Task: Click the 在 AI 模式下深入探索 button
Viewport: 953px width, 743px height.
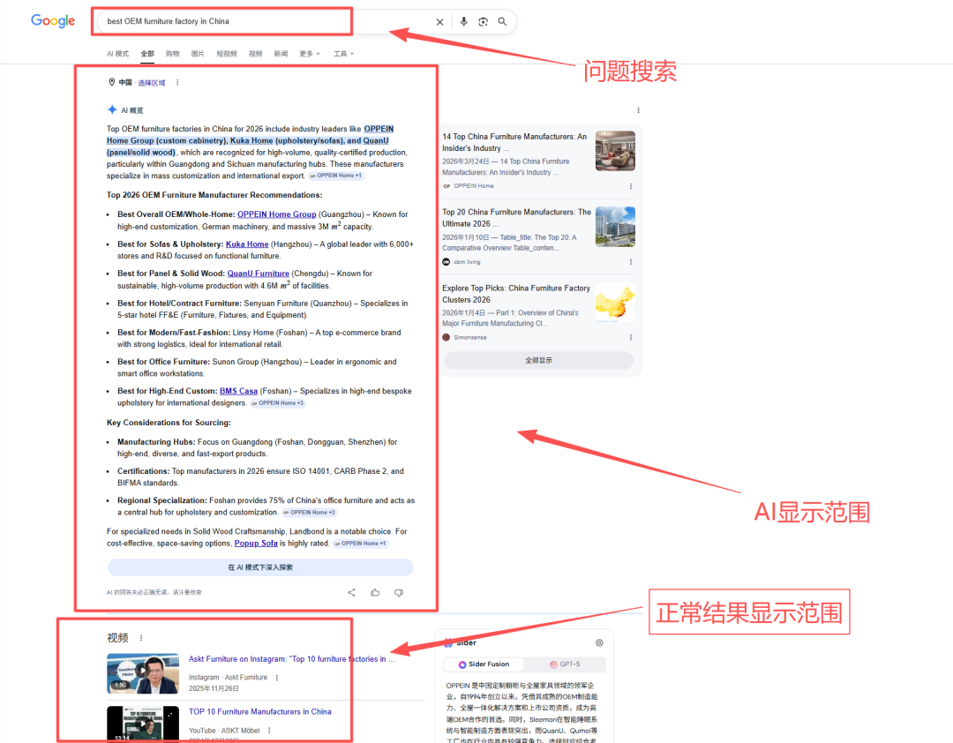Action: 260,567
